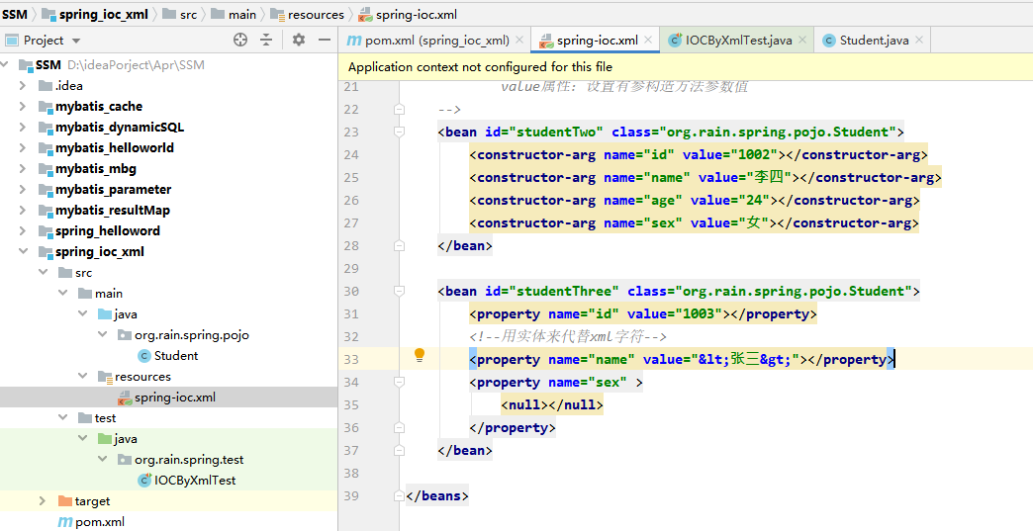Collapse the src folder arrow
Viewport: 1033px width, 531px height.
coord(43,272)
